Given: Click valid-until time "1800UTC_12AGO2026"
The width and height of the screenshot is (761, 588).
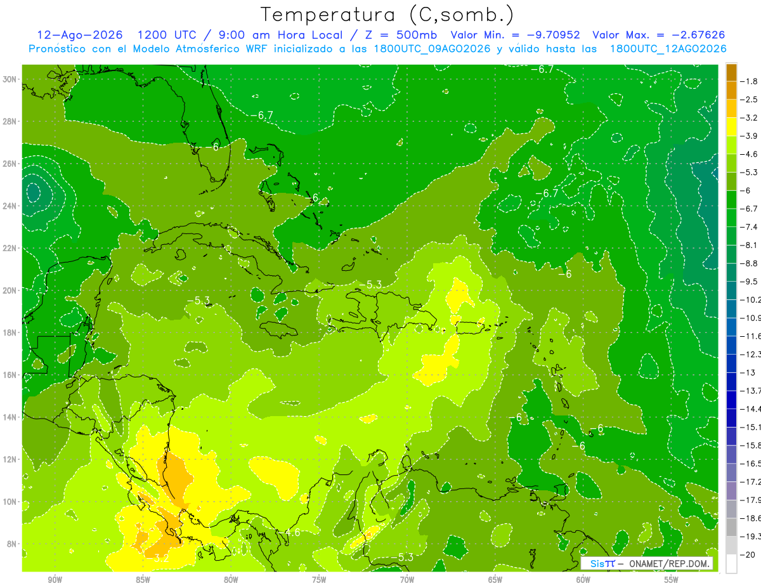Looking at the screenshot, I should click(x=668, y=49).
